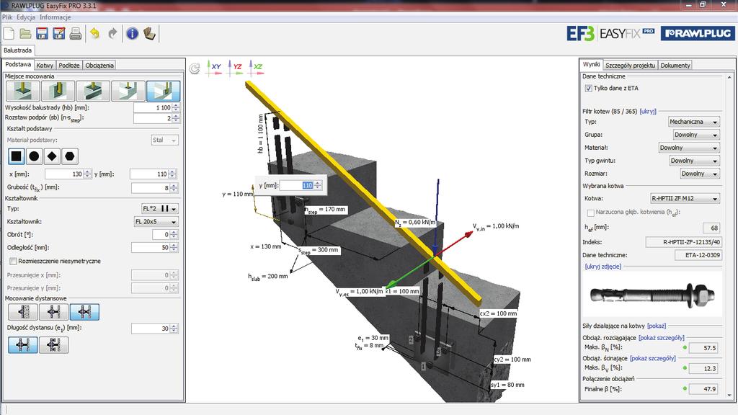Select the Balustrada document tab
Viewport: 738px width, 415px height.
click(18, 50)
